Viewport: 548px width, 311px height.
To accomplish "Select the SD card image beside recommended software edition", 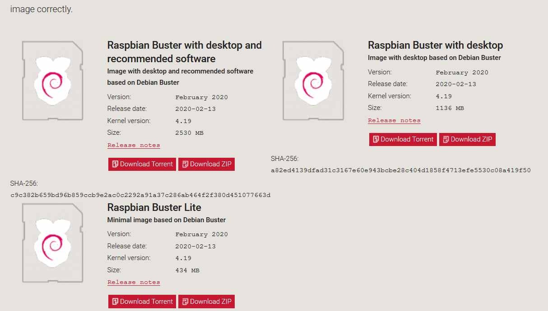I will point(52,80).
